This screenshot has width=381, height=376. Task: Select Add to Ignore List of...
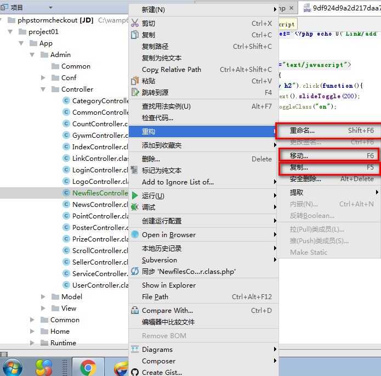(x=203, y=182)
